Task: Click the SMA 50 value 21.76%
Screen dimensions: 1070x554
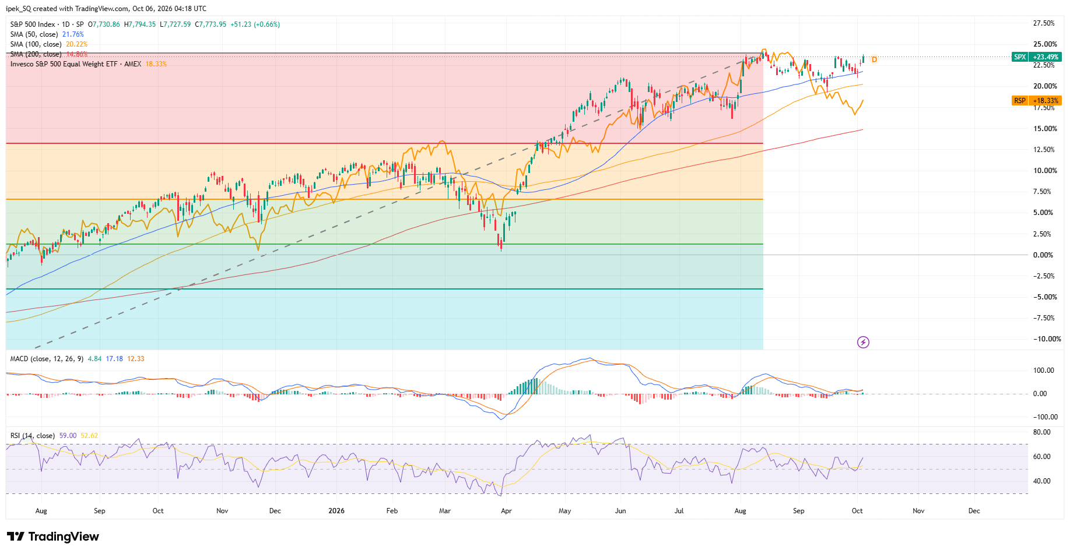Action: point(73,34)
